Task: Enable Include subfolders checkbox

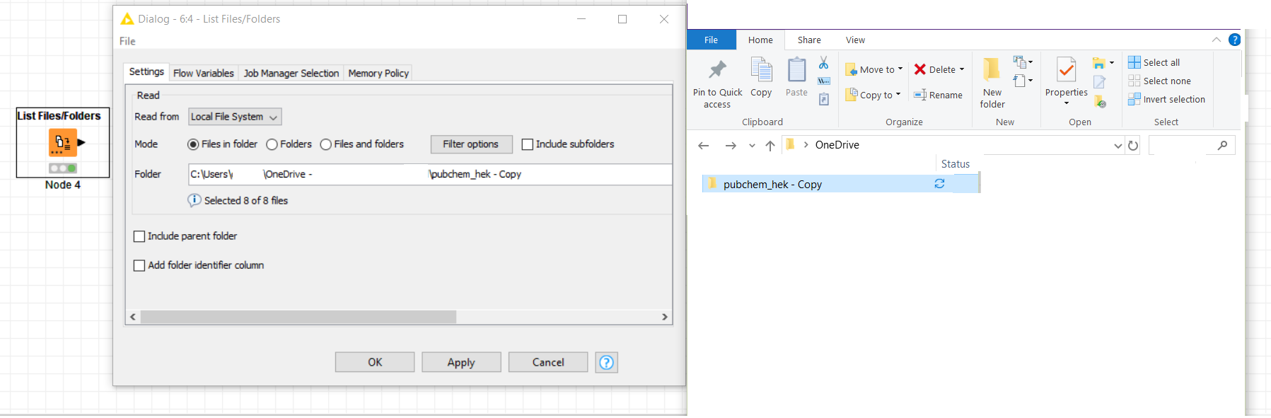Action: [527, 144]
